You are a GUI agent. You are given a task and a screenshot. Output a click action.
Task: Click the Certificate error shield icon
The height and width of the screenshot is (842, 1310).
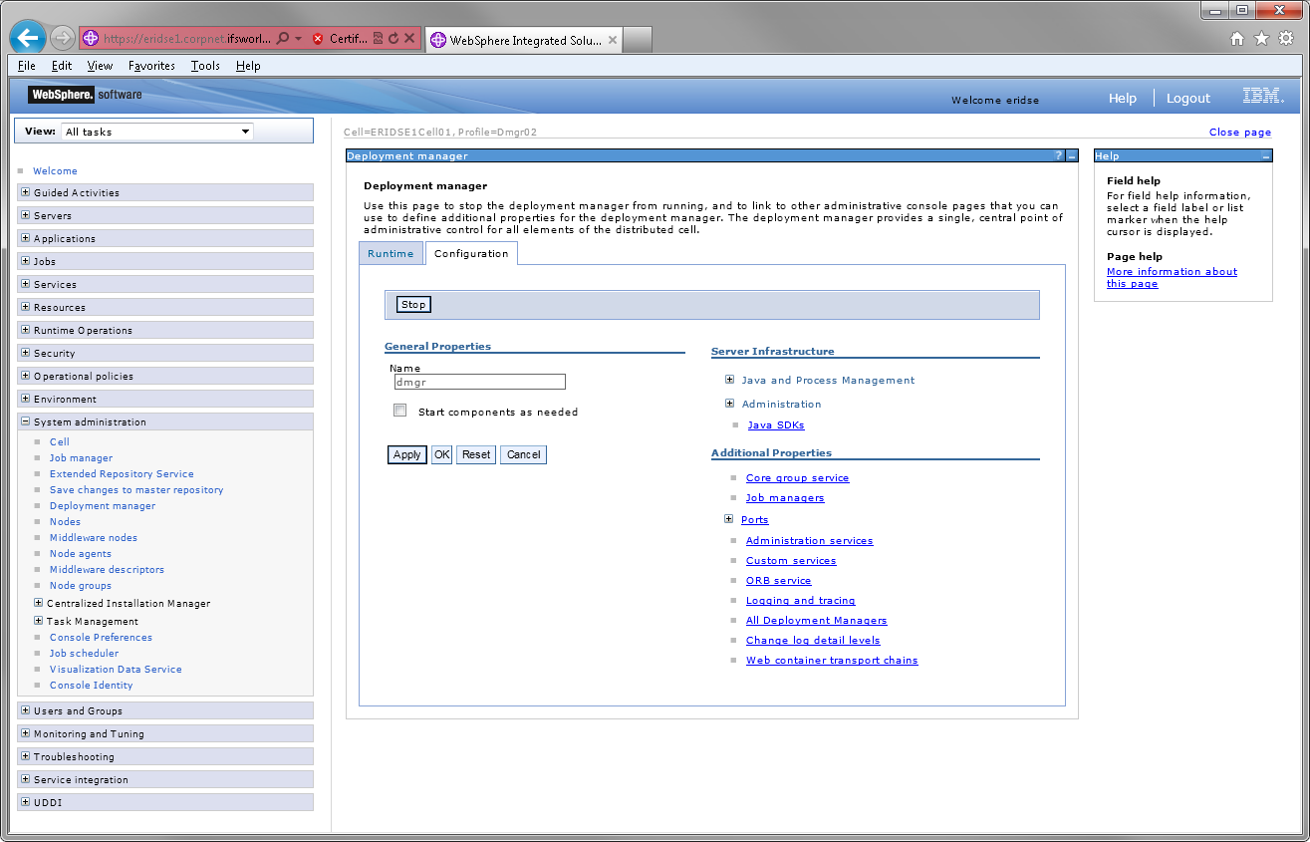[x=318, y=39]
